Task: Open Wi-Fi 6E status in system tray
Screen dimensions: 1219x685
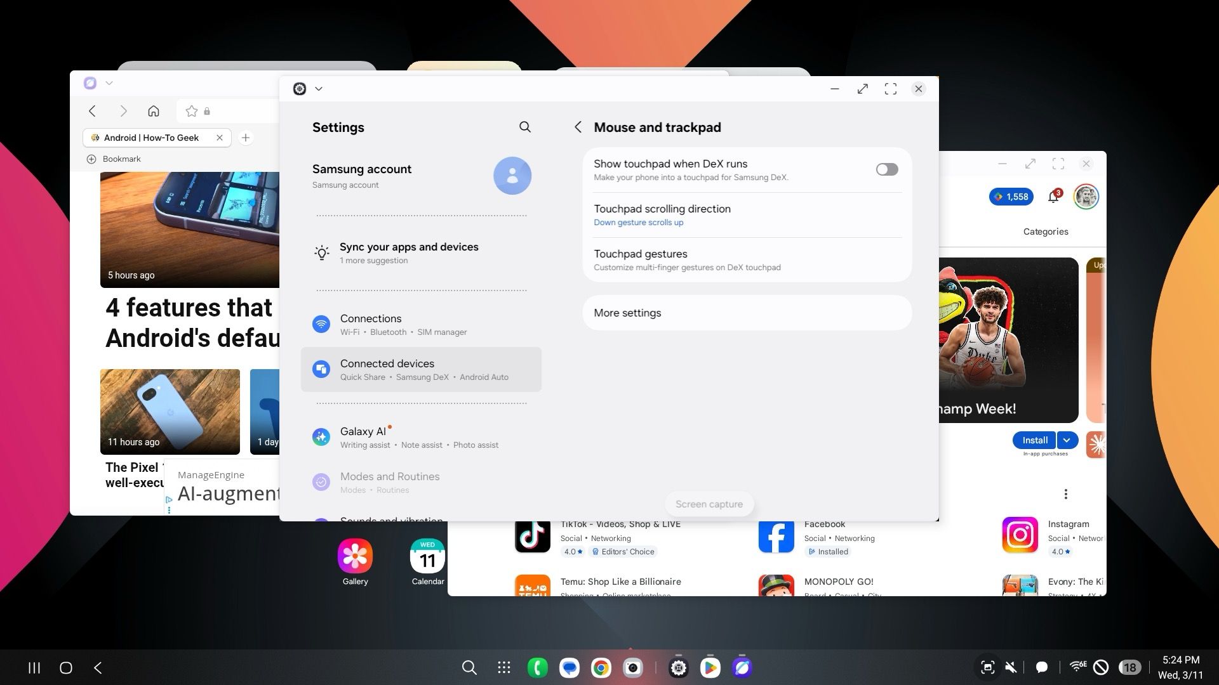Action: [x=1078, y=667]
